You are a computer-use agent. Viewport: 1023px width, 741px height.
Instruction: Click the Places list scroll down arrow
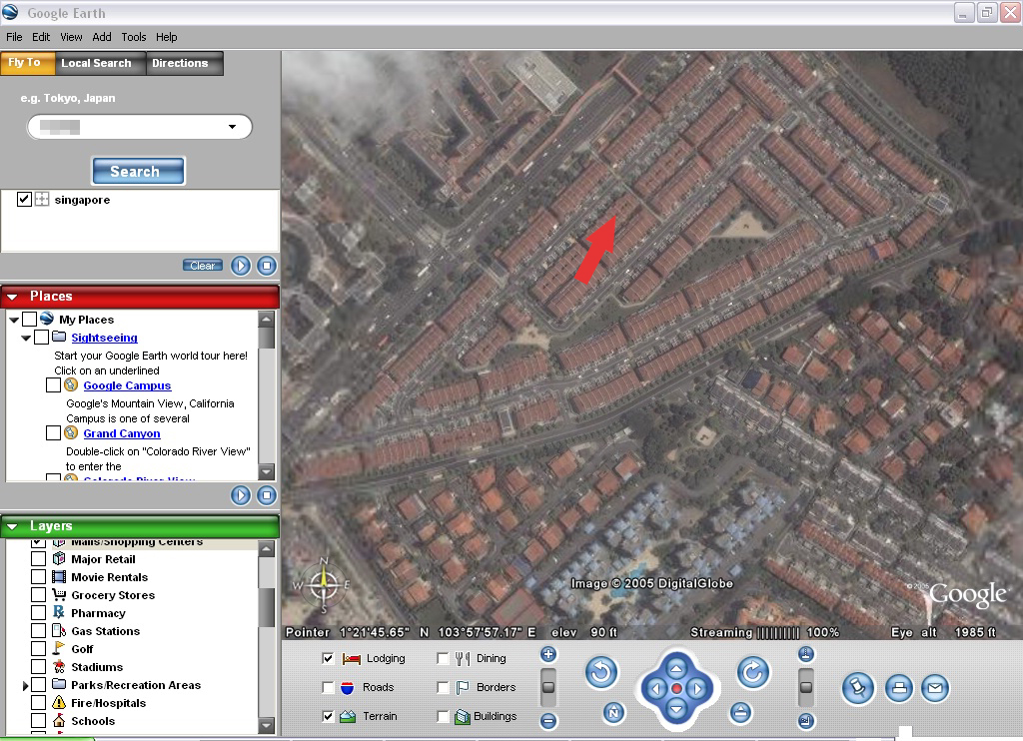click(266, 471)
